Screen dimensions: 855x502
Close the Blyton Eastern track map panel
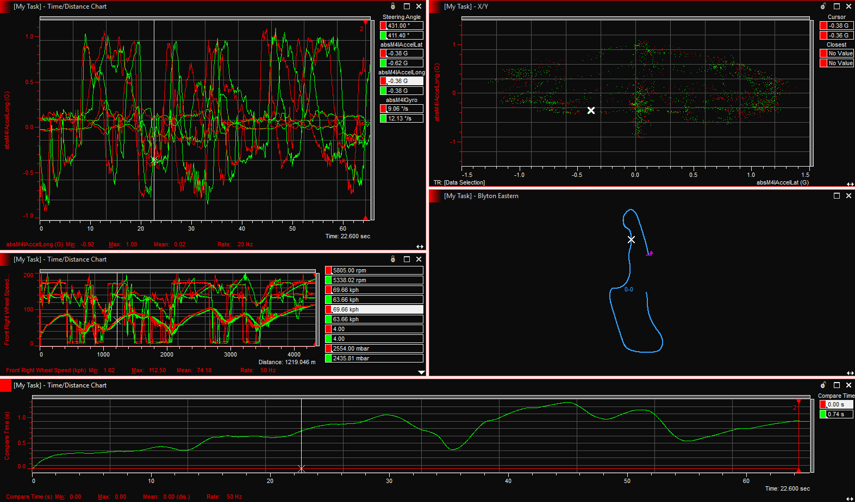848,196
